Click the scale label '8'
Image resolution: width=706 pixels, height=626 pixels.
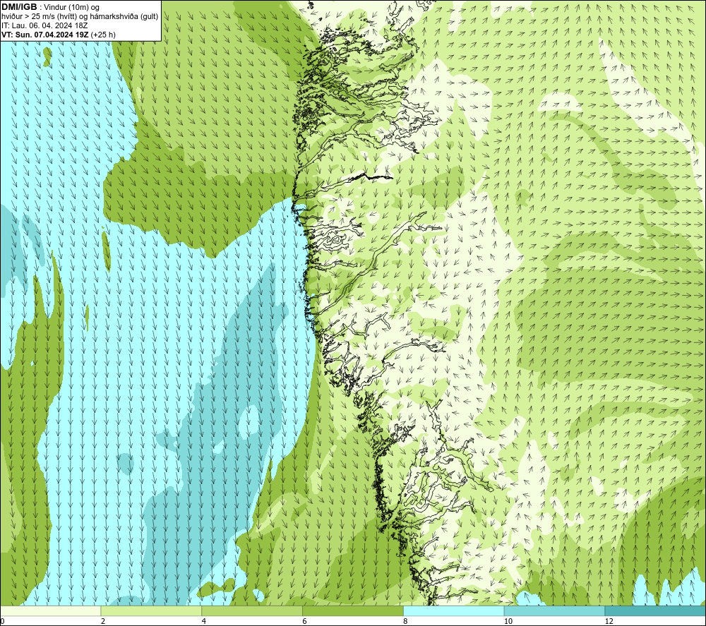406,622
